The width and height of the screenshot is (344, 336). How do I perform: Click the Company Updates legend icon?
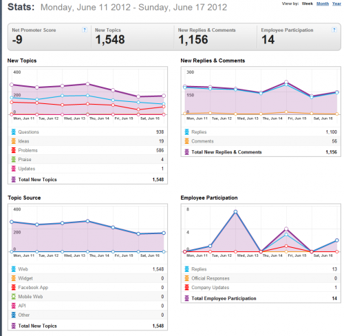coord(186,287)
